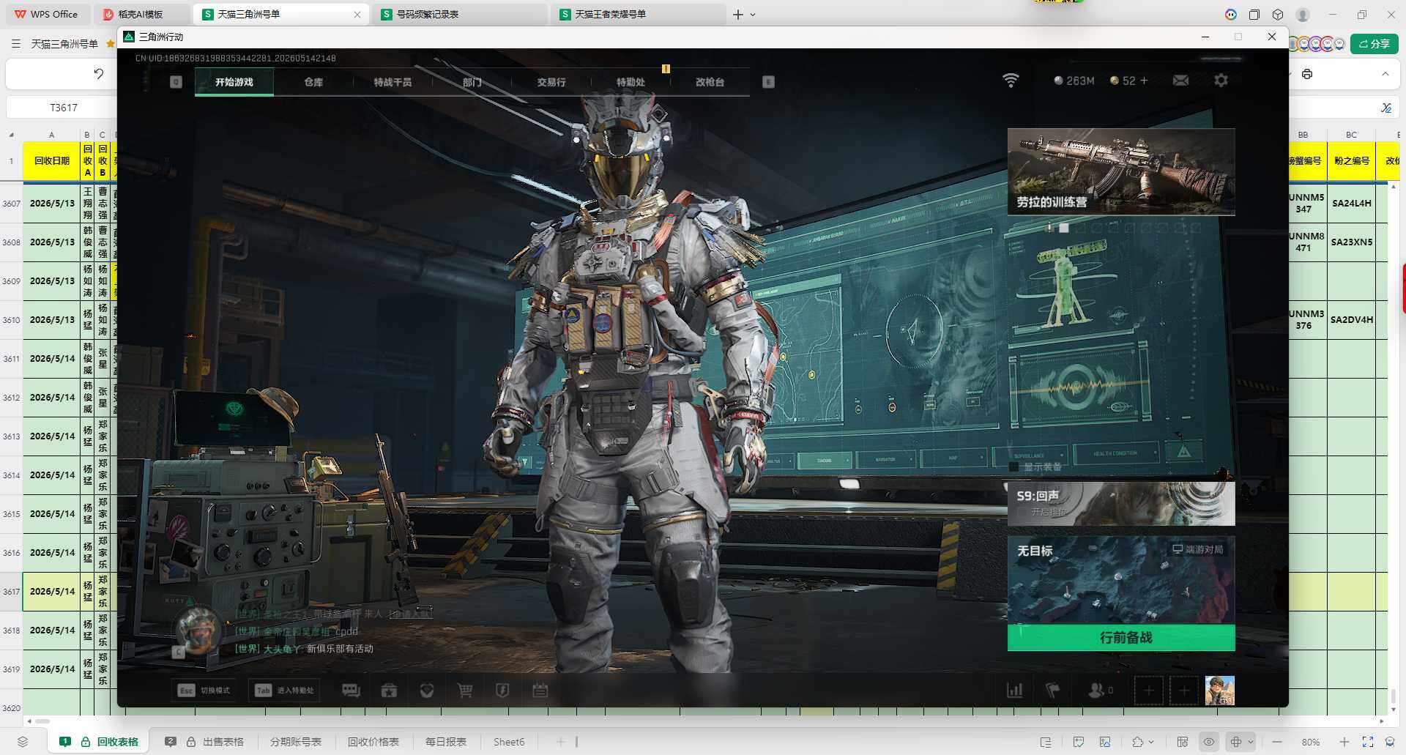Toggle the 显示装备 checkbox in the game
The width and height of the screenshot is (1406, 755).
[x=1014, y=467]
